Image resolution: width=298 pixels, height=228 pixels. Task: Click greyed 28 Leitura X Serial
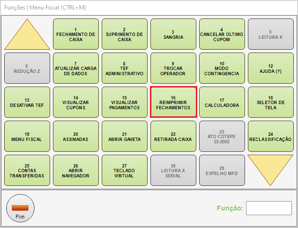point(173,170)
